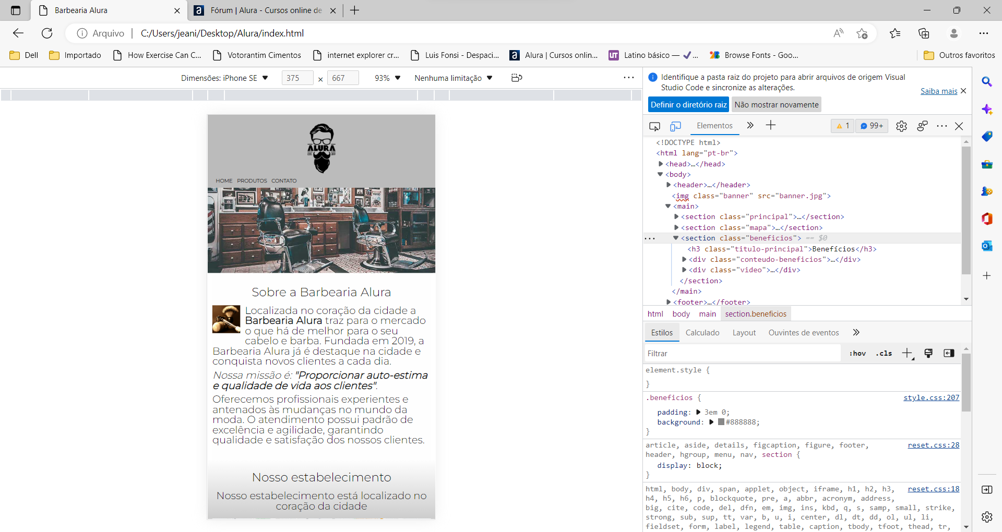Switch to the Elementos tab

714,126
